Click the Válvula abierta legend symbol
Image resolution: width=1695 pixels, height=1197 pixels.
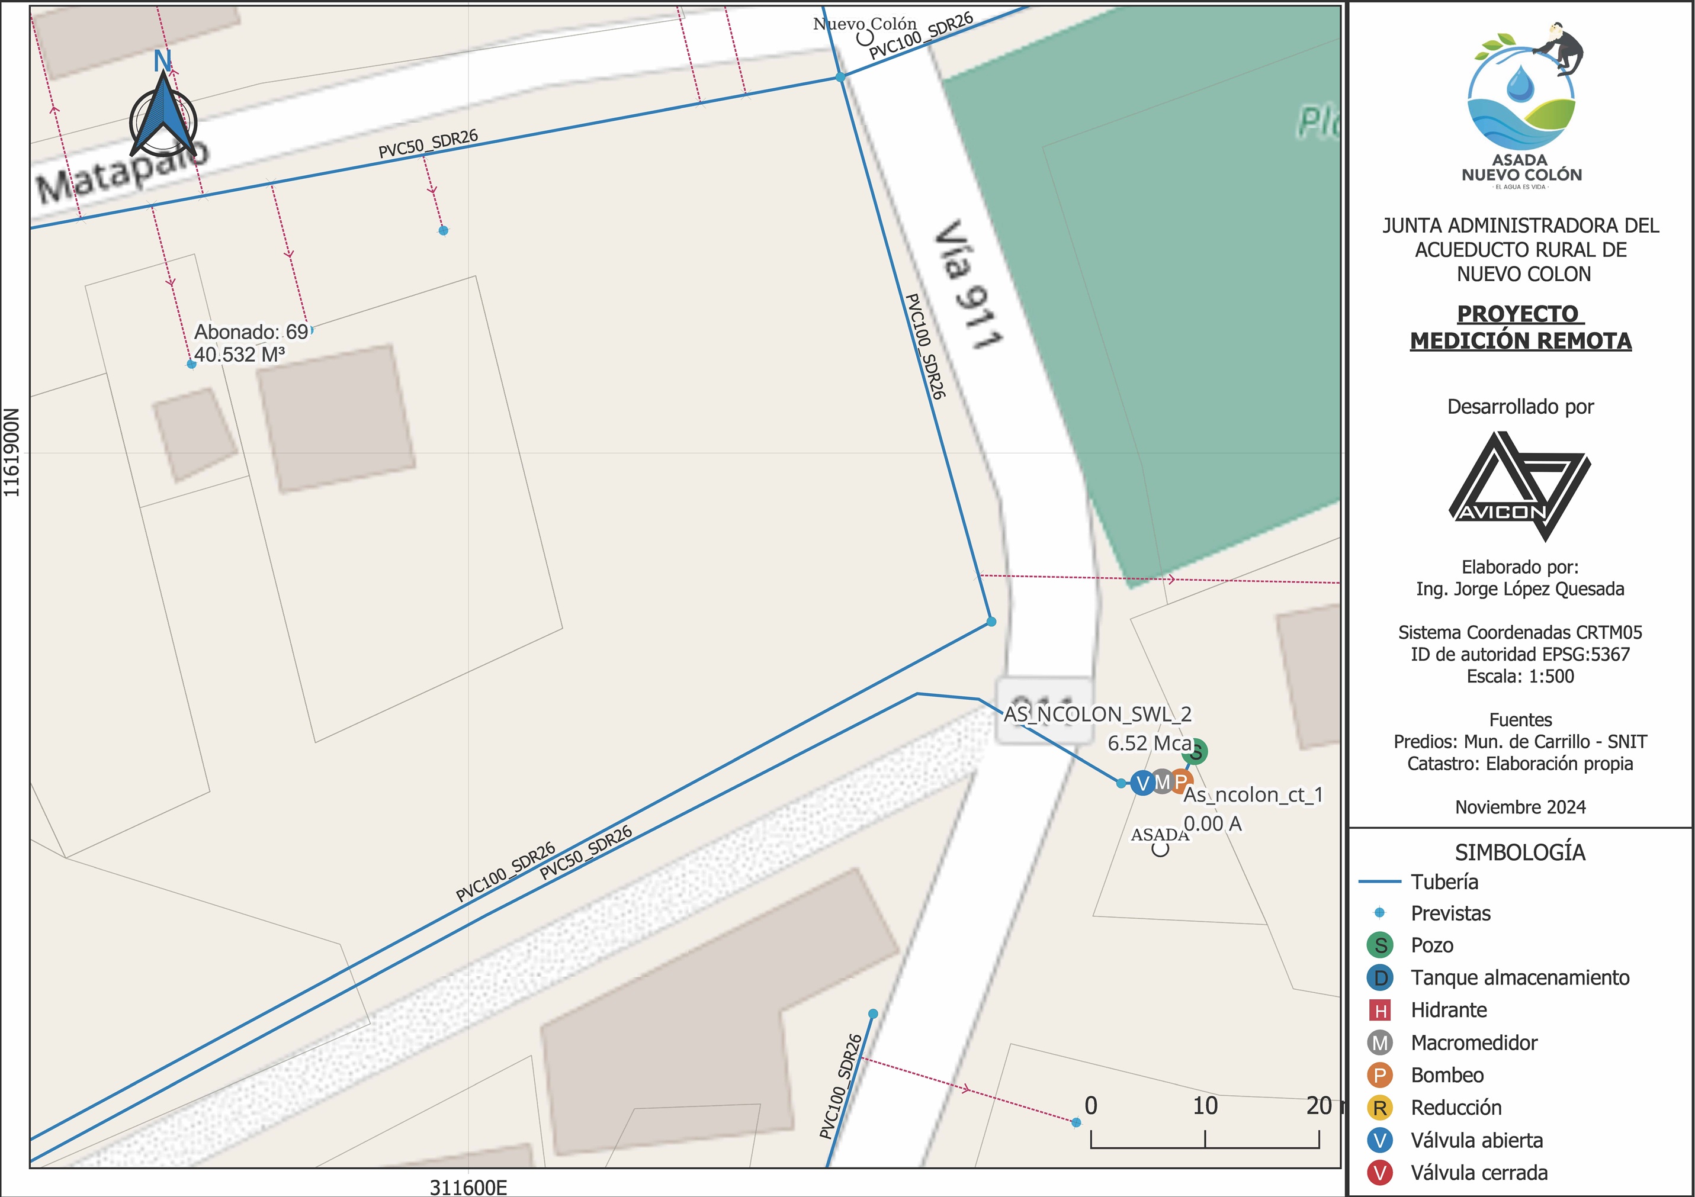[1380, 1140]
